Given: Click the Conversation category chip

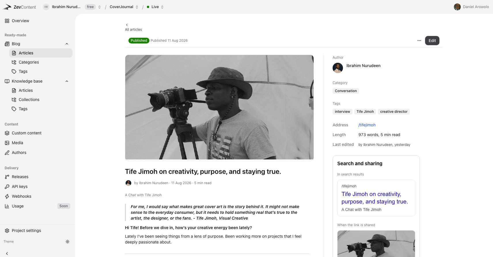Looking at the screenshot, I should point(346,91).
